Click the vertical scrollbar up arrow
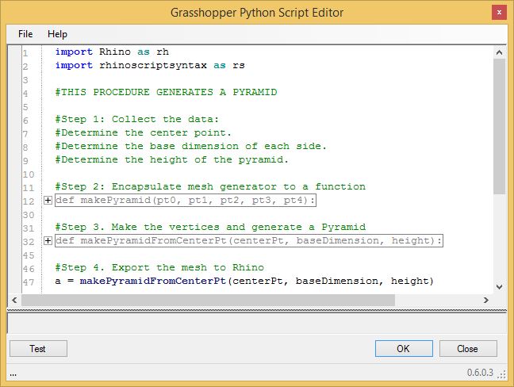The width and height of the screenshot is (514, 387). point(499,52)
